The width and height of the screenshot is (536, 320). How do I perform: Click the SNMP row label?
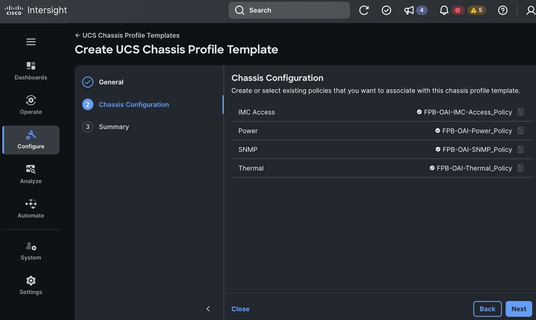pyautogui.click(x=248, y=149)
